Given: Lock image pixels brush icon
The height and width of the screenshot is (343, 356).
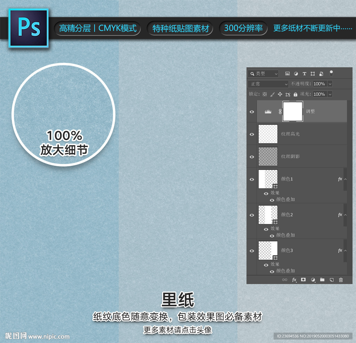Looking at the screenshot, I should tap(273, 94).
